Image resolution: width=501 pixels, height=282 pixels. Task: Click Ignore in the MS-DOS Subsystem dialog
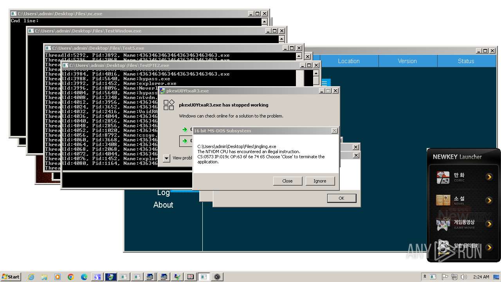pos(320,181)
